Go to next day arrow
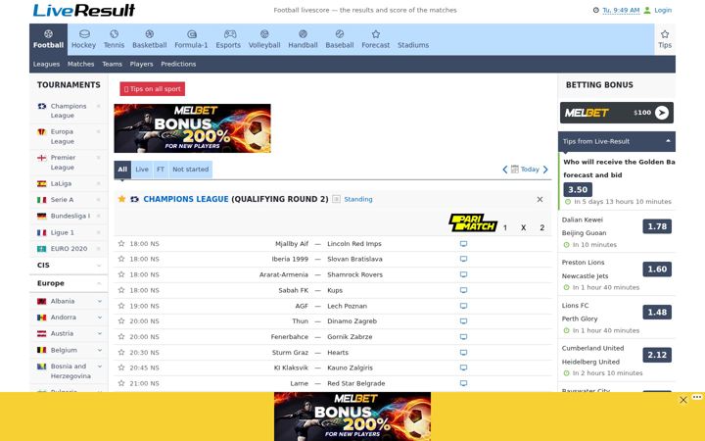Screen dimensions: 705x441 (x=545, y=170)
